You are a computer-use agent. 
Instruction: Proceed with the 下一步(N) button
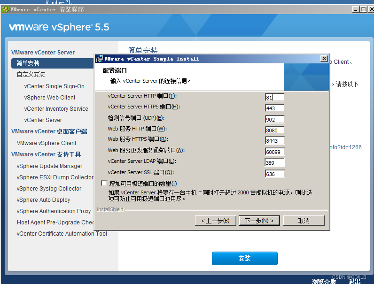tap(259, 221)
